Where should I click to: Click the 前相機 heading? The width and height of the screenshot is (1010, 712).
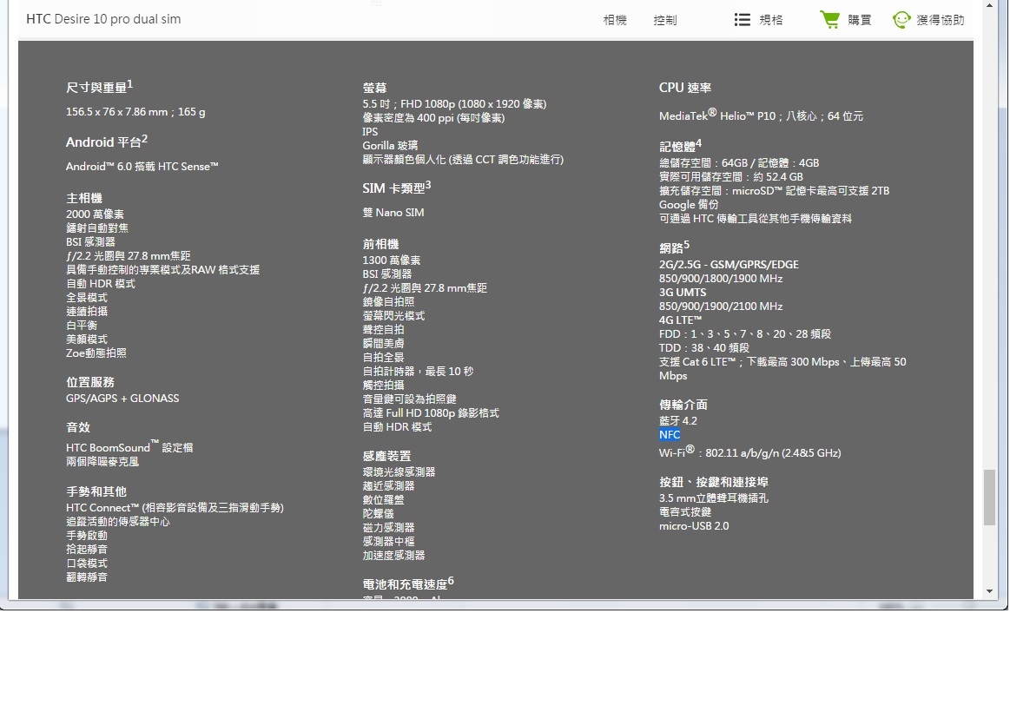pyautogui.click(x=380, y=244)
